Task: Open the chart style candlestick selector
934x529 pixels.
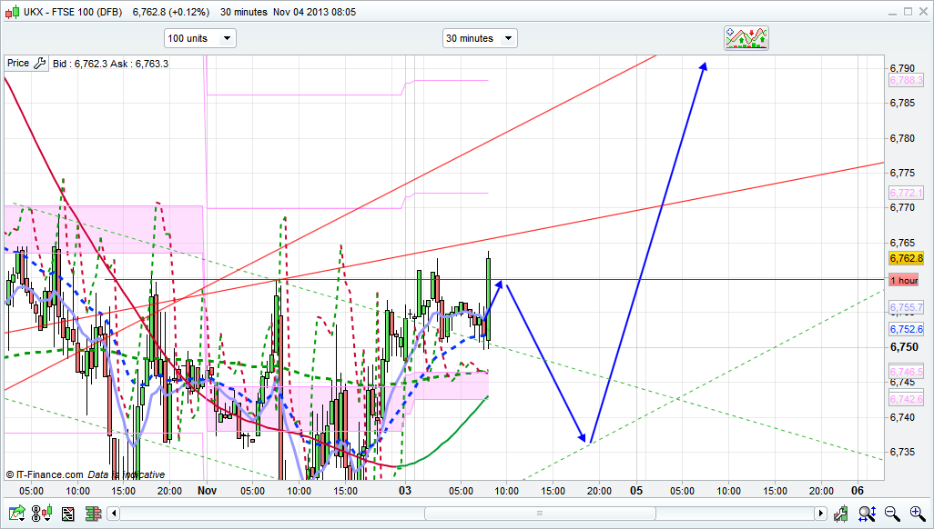Action: [x=42, y=514]
